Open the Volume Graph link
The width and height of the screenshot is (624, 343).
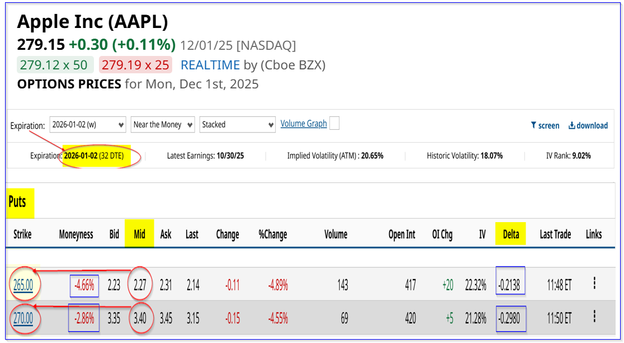304,124
